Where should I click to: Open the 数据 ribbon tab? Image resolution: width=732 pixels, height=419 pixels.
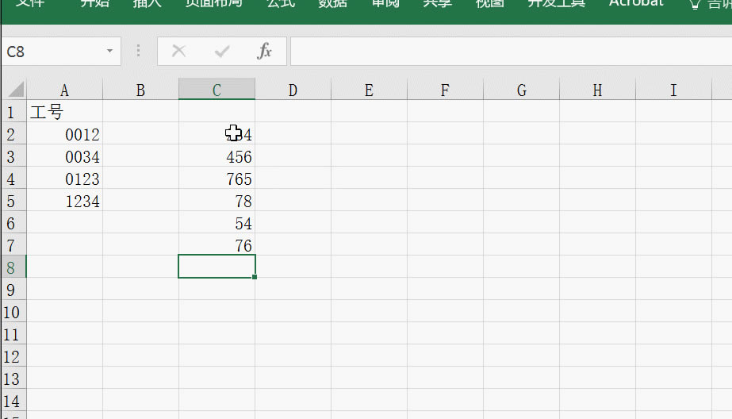(x=332, y=4)
